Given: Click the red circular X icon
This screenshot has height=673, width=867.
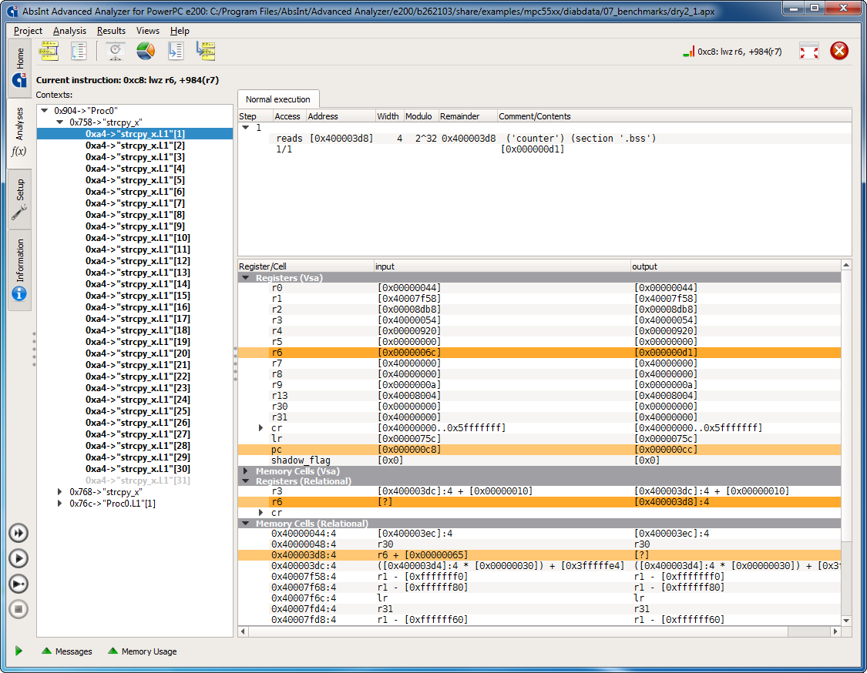Looking at the screenshot, I should 839,52.
